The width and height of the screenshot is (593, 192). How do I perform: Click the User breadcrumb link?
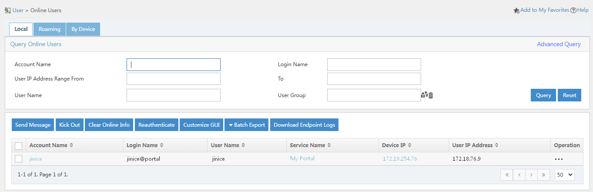click(18, 10)
